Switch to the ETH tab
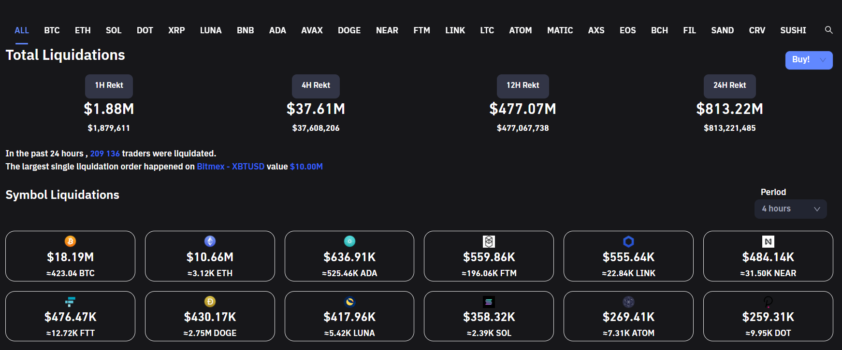842x350 pixels. (83, 30)
